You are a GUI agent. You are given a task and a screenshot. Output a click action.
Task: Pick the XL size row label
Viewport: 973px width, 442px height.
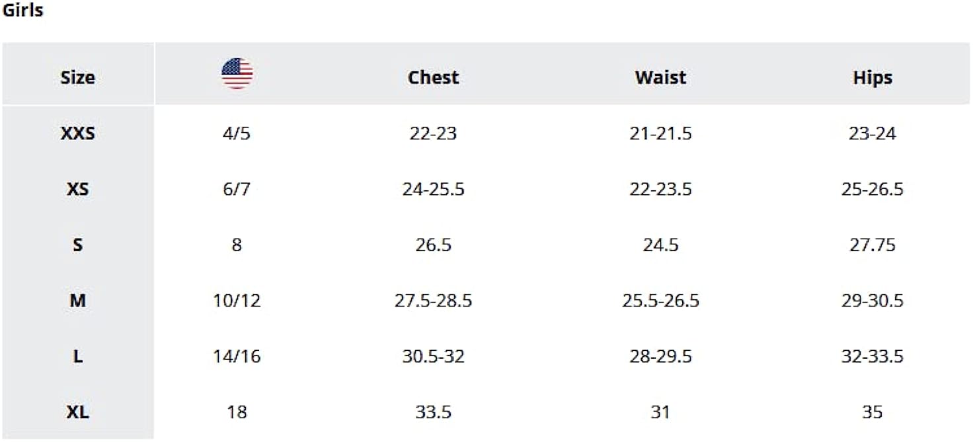coord(77,413)
